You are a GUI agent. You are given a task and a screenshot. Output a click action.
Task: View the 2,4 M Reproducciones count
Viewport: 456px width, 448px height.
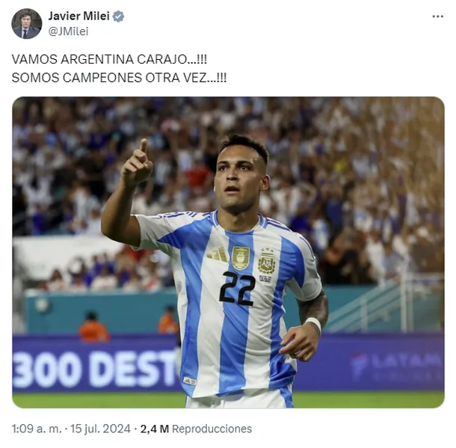196,429
